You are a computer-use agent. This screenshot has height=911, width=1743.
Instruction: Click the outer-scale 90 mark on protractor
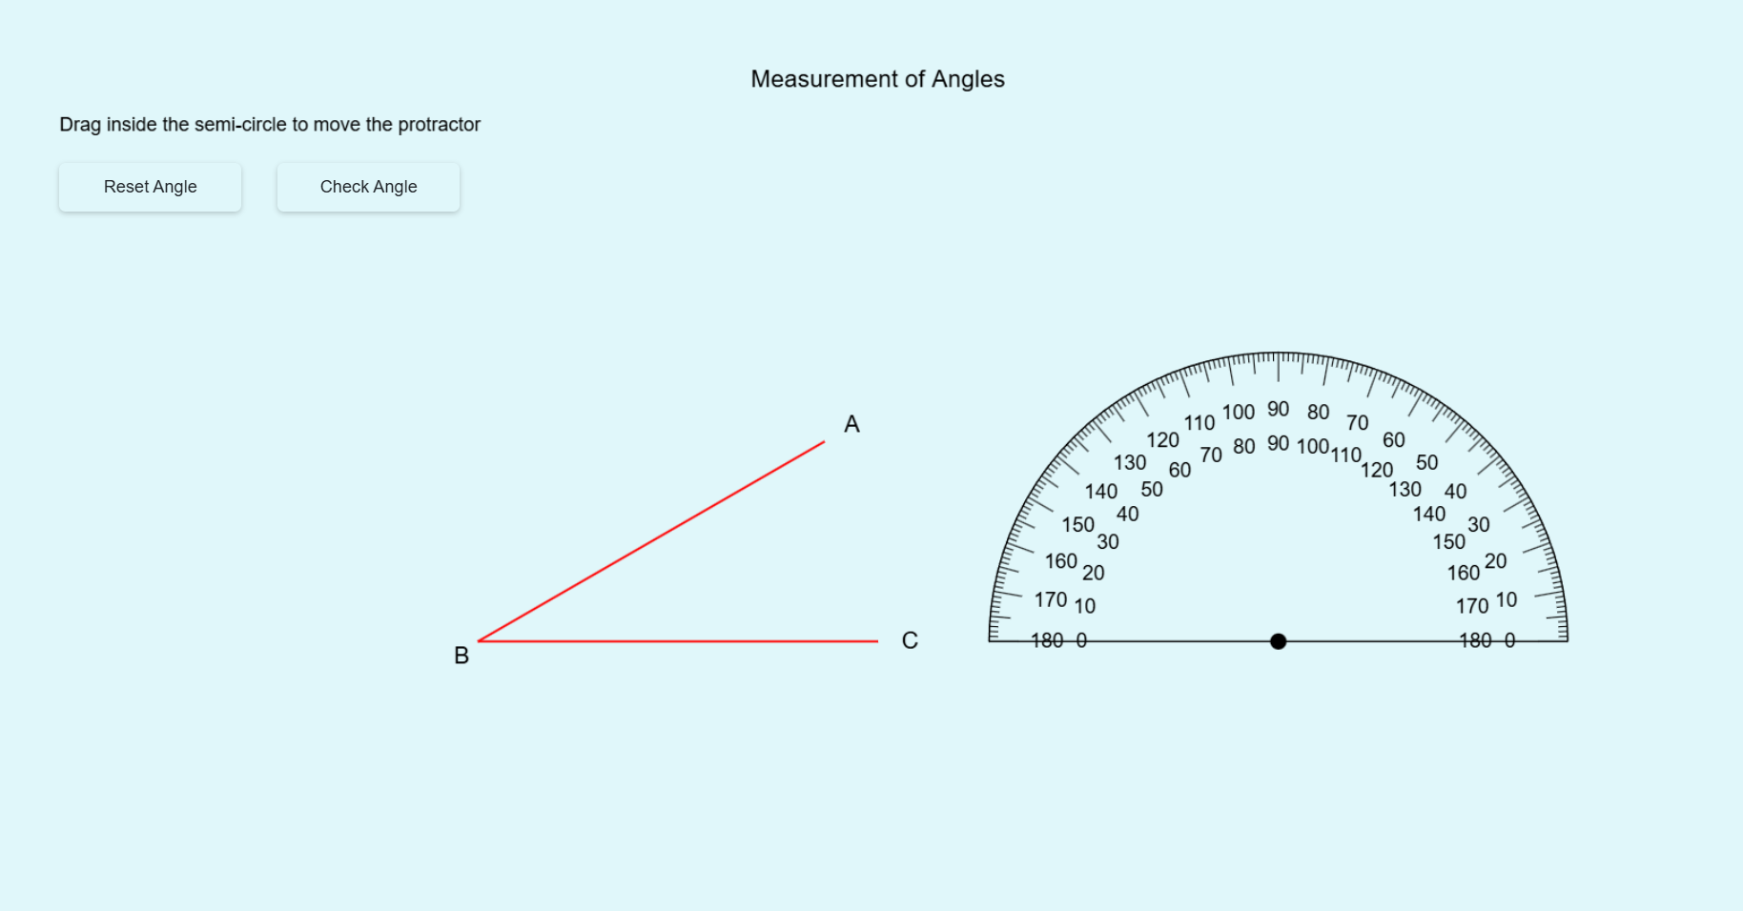click(1278, 409)
